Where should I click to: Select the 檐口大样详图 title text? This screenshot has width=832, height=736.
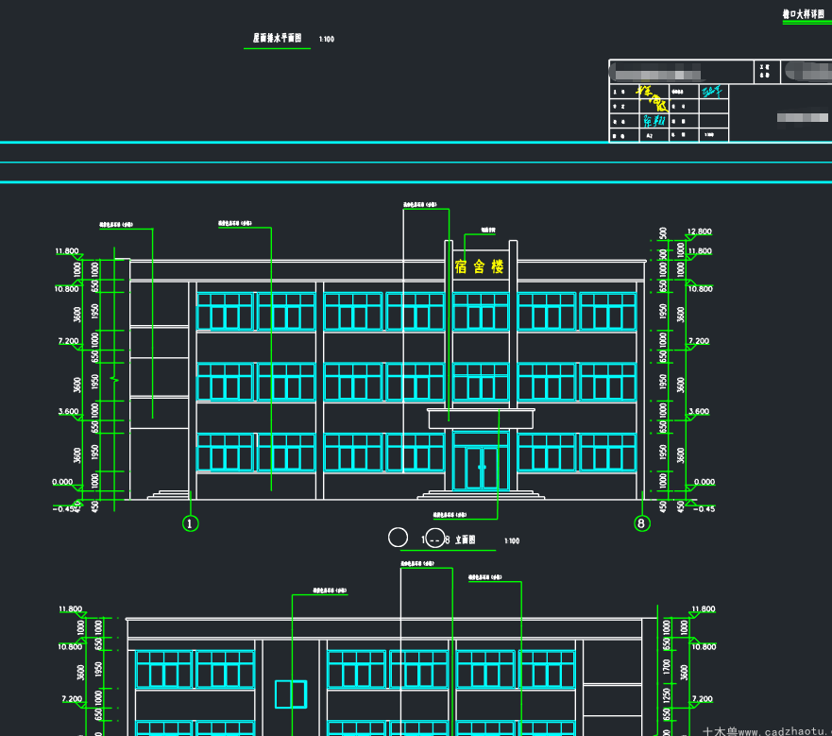pos(804,14)
